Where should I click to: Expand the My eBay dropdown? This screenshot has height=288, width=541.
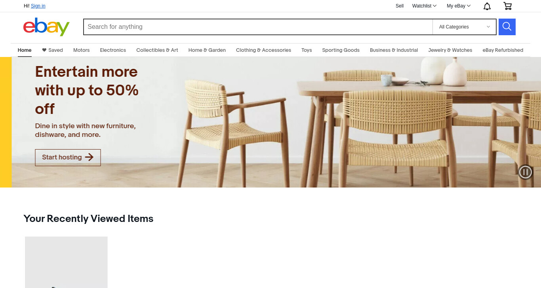[x=459, y=6]
